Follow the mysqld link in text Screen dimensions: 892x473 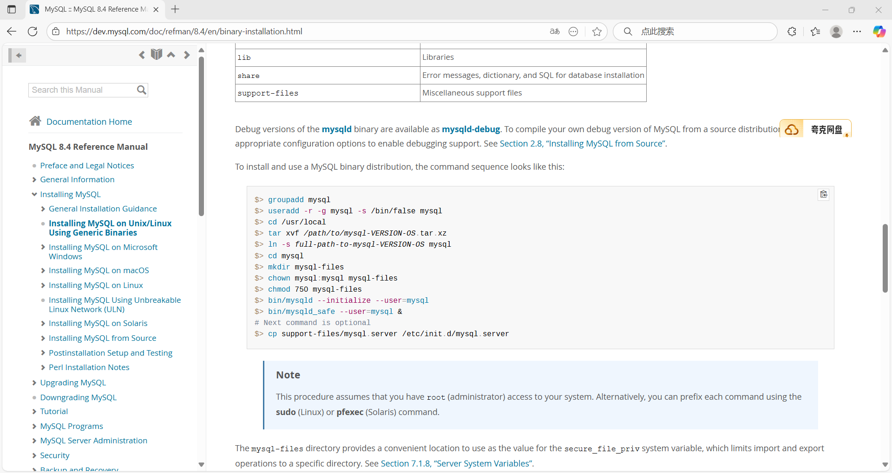click(337, 129)
